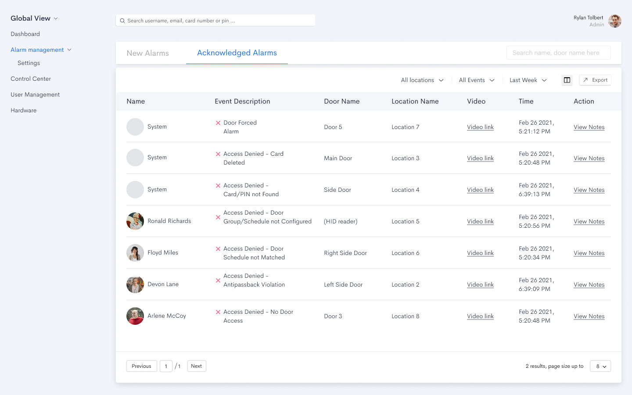Click Devon Lane's avatar photo
632x395 pixels.
pos(135,284)
